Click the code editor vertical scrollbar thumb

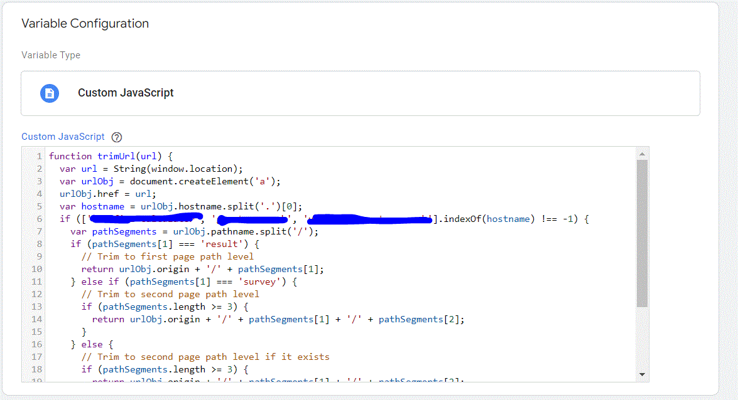642,234
